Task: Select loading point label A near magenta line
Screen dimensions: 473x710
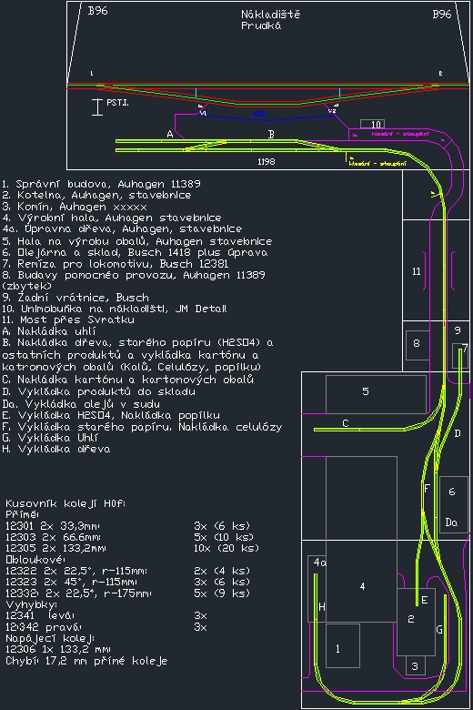Action: (170, 134)
